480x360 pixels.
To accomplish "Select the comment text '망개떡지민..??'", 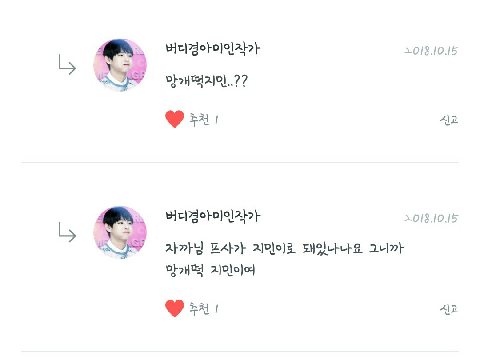I will coord(206,81).
